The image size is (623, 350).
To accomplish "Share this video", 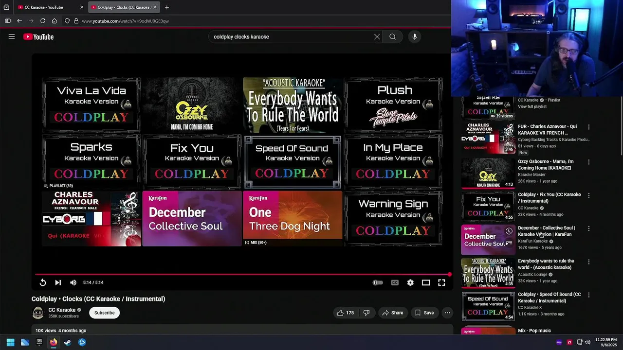I will (393, 313).
